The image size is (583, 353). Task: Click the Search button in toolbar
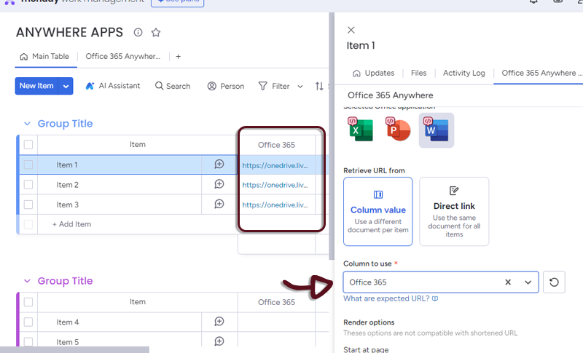[x=173, y=86]
